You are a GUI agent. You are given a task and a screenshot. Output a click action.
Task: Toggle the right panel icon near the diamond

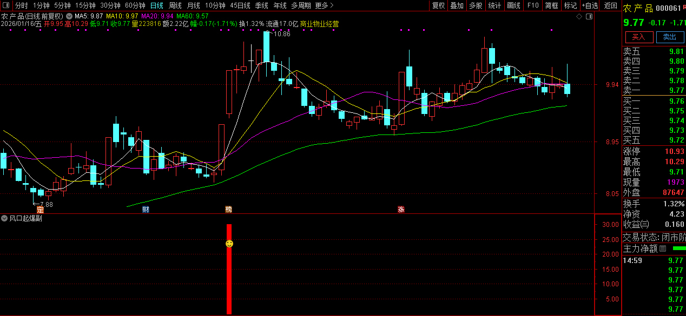589,17
